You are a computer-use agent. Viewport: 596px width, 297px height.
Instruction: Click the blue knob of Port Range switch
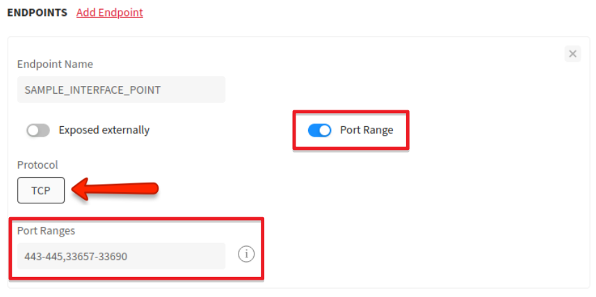click(x=325, y=130)
